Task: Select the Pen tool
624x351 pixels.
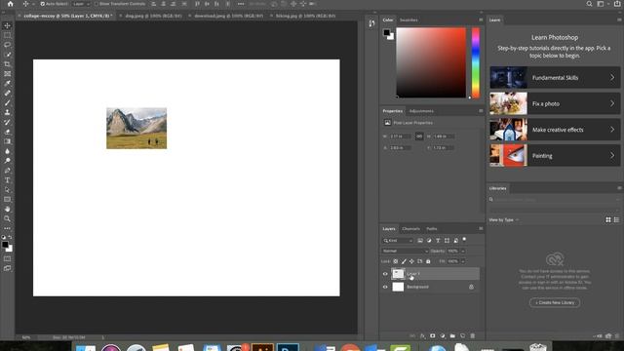Action: (x=7, y=171)
